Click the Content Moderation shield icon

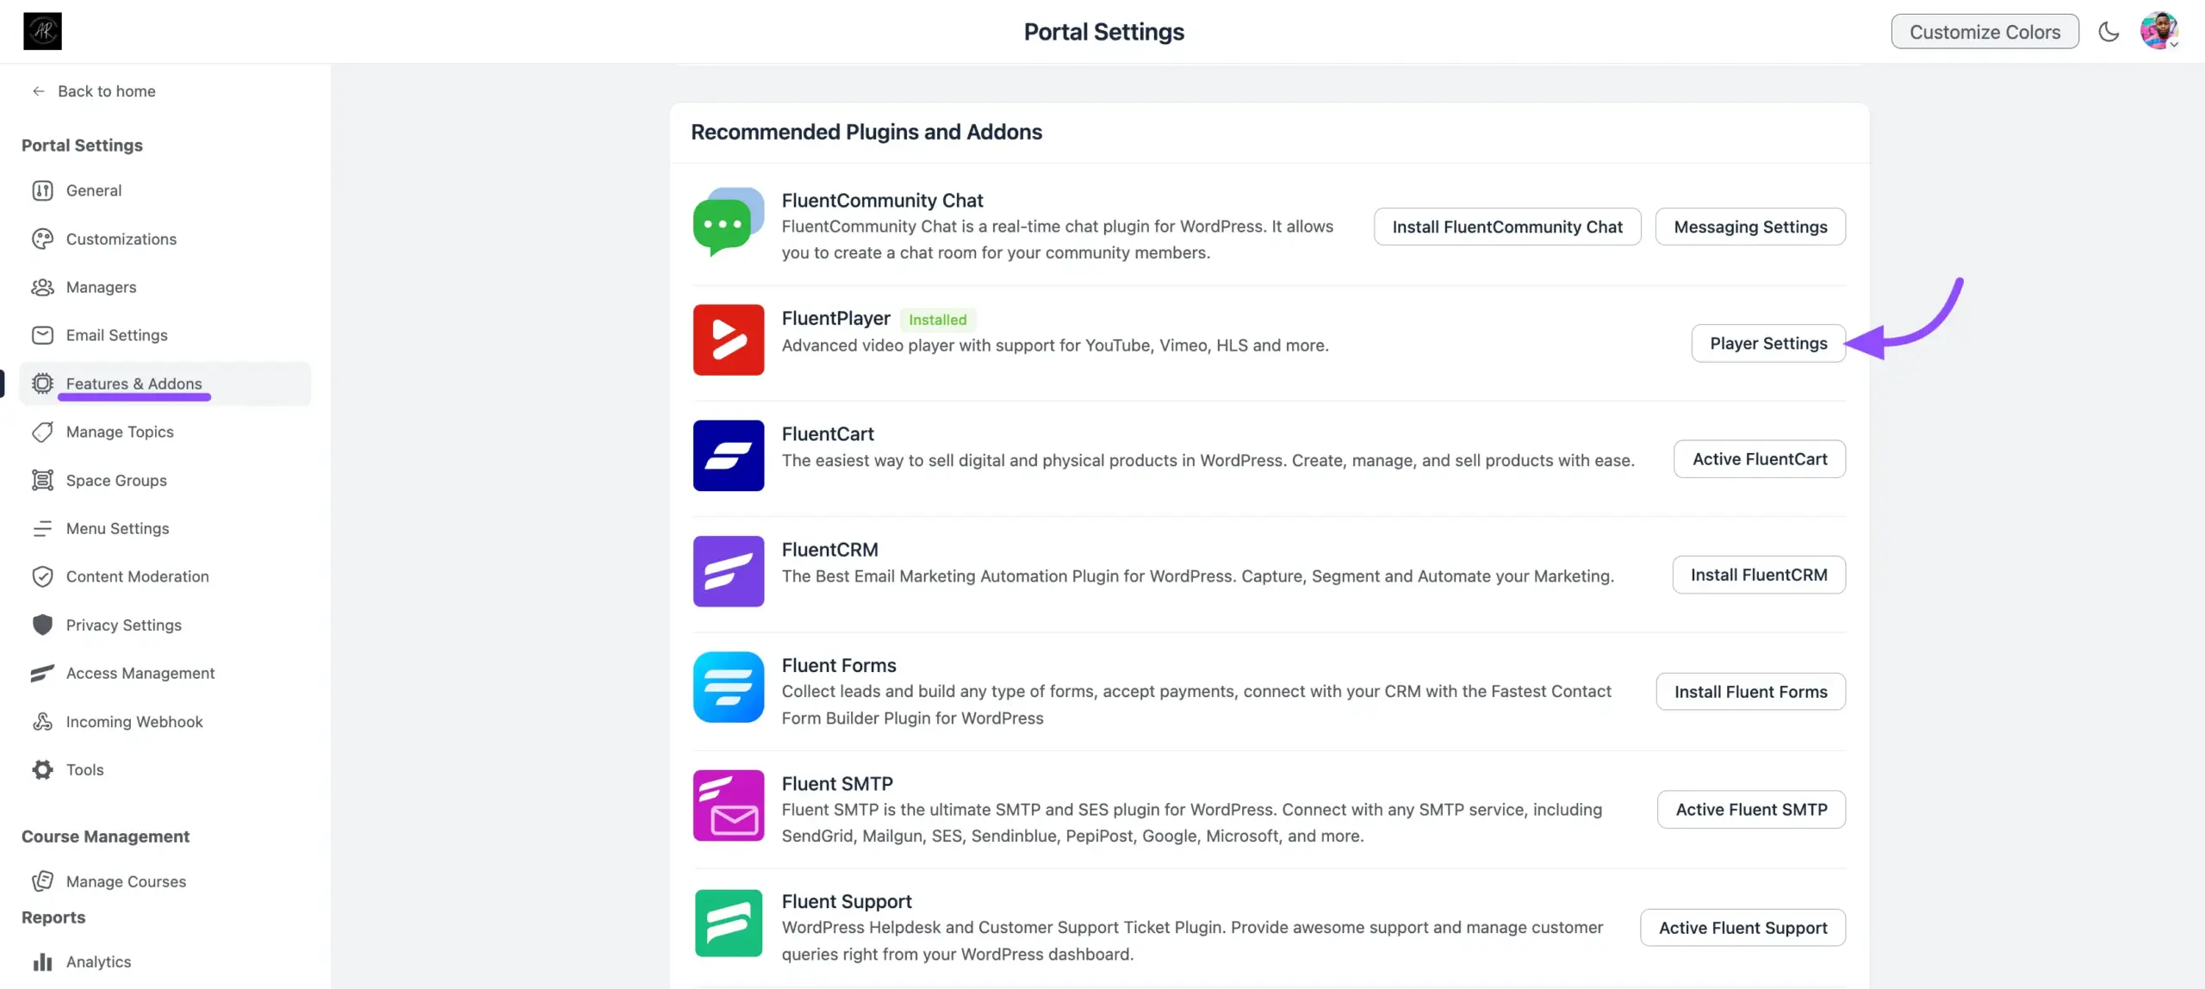click(42, 576)
